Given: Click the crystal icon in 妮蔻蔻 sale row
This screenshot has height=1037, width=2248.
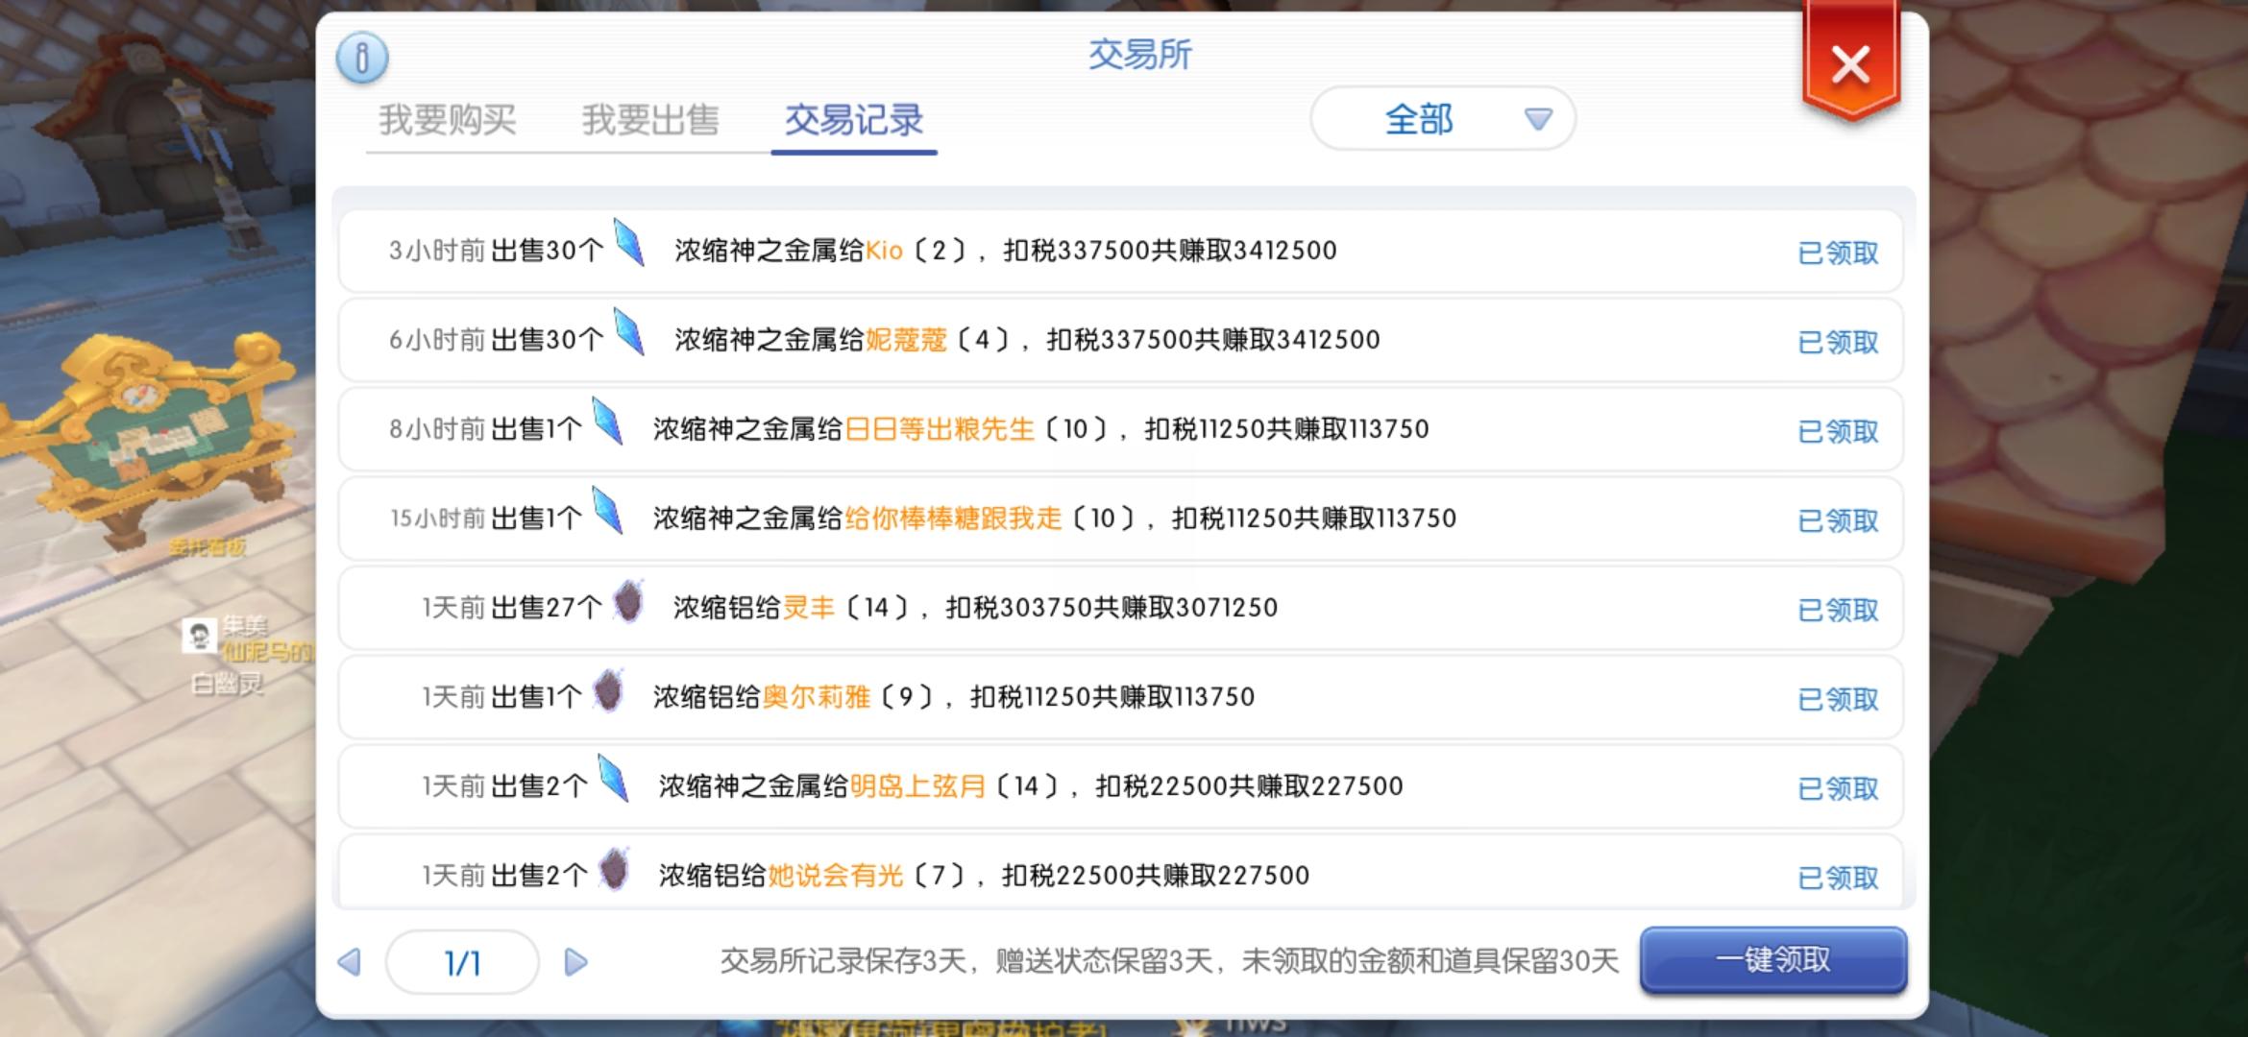Looking at the screenshot, I should (629, 333).
